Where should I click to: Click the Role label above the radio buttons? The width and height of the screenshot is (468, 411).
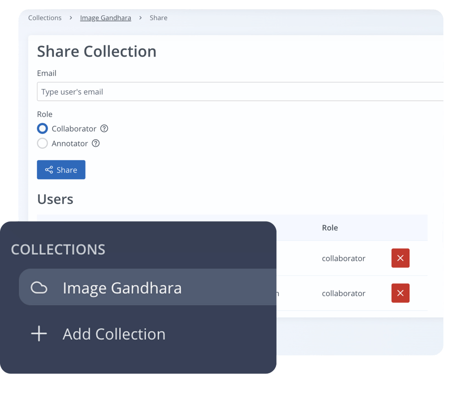point(45,114)
